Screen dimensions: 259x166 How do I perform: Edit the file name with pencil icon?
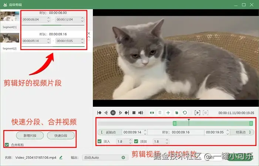click(x=61, y=157)
